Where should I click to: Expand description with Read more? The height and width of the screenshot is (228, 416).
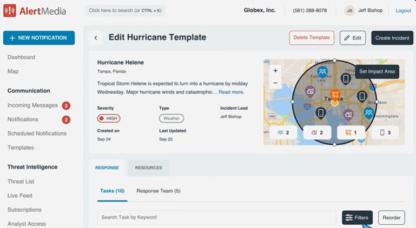tap(231, 92)
